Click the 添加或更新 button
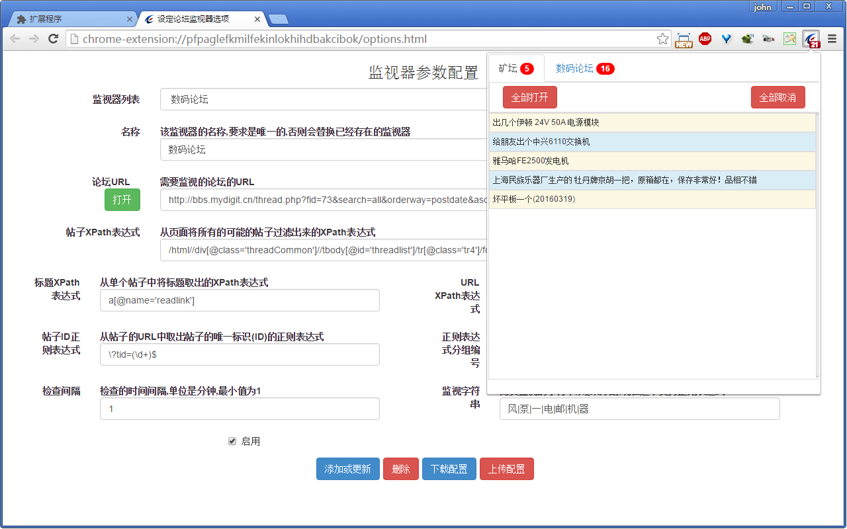847x529 pixels. click(x=348, y=469)
